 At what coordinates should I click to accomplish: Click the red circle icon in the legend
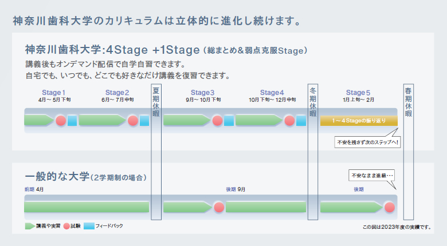pyautogui.click(x=66, y=226)
